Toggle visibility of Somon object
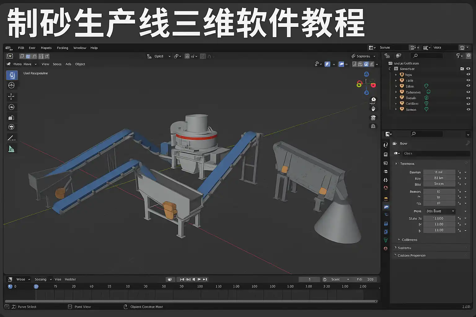476x317 pixels. [x=468, y=110]
